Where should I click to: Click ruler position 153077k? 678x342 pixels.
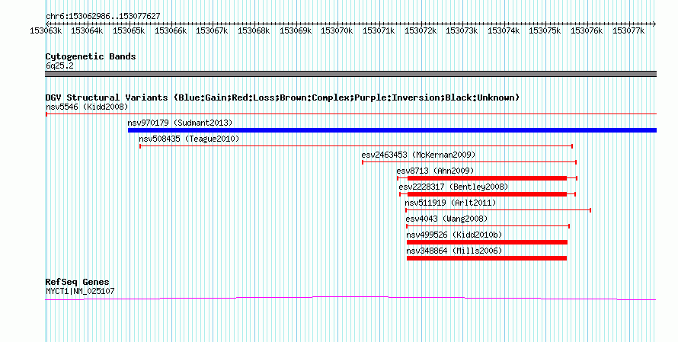[628, 31]
